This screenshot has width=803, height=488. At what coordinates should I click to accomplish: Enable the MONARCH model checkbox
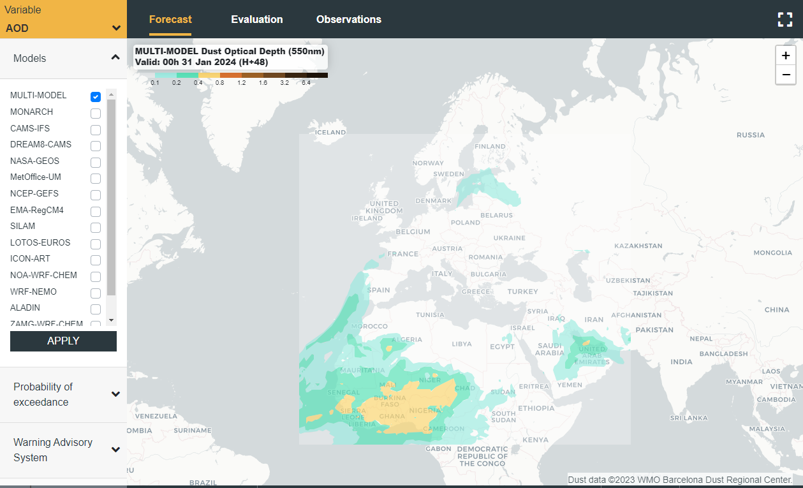(x=96, y=114)
